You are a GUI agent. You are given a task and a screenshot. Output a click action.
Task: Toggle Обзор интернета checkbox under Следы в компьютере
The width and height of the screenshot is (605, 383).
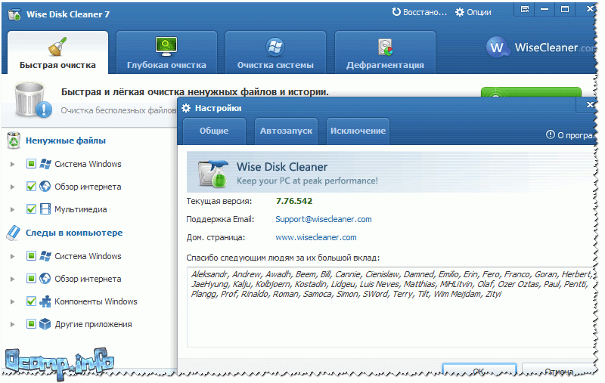(31, 279)
